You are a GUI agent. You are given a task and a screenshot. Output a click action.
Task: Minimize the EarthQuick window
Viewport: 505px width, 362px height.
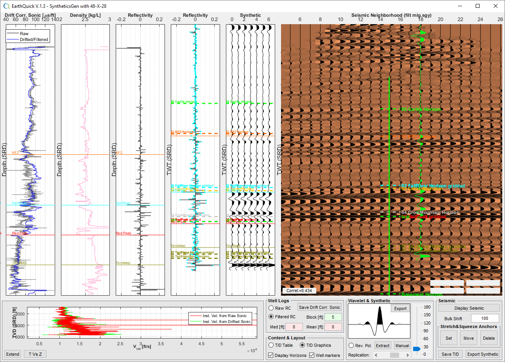pos(460,6)
